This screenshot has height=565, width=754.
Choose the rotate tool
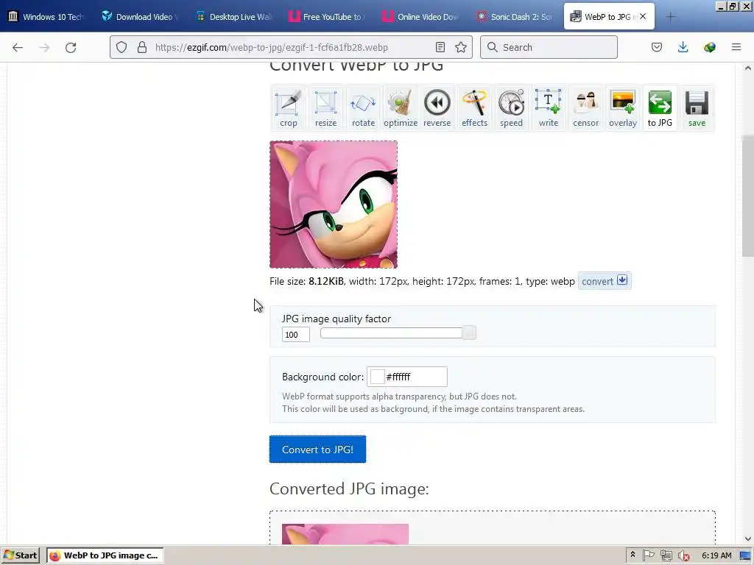(363, 108)
